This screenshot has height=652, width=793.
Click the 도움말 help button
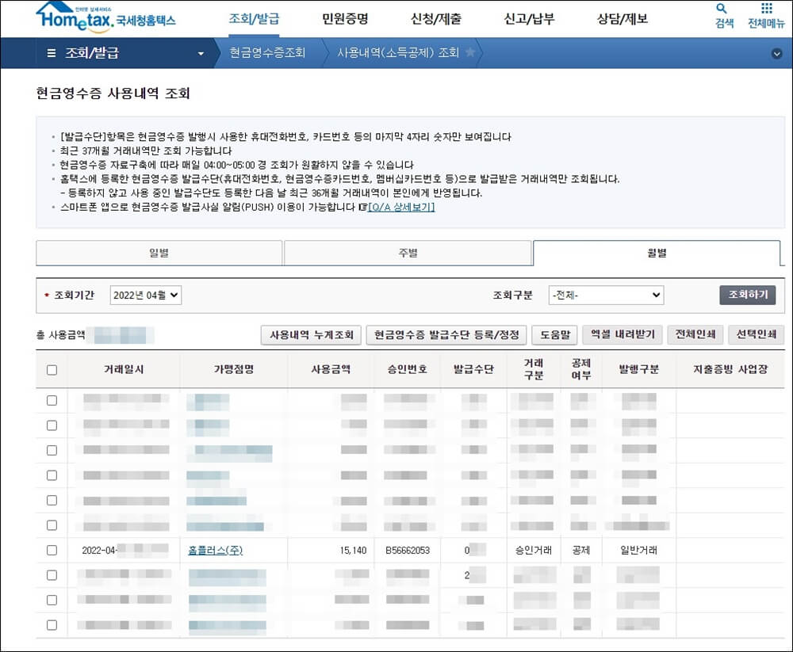click(x=555, y=334)
